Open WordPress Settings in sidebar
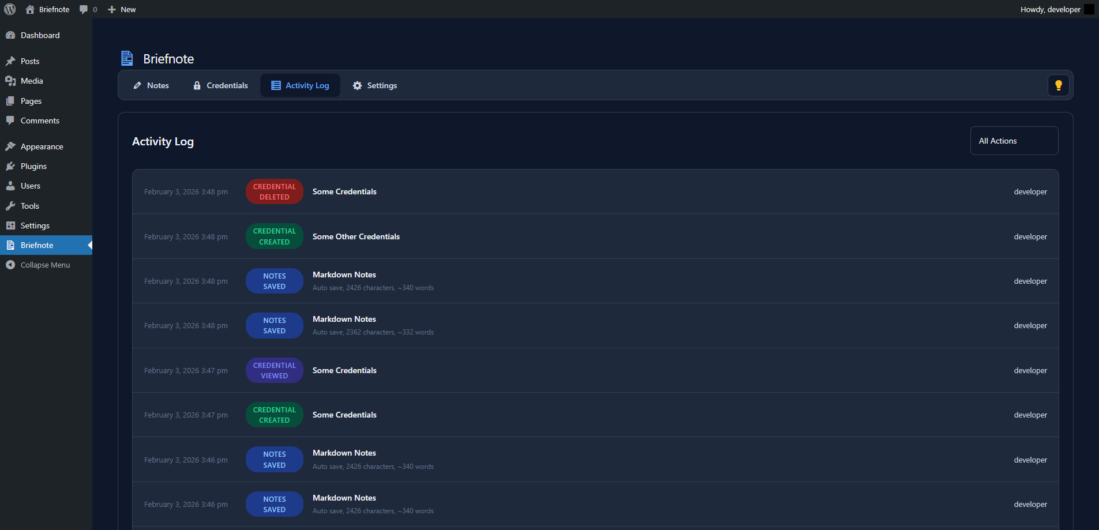Image resolution: width=1099 pixels, height=530 pixels. pos(46,225)
